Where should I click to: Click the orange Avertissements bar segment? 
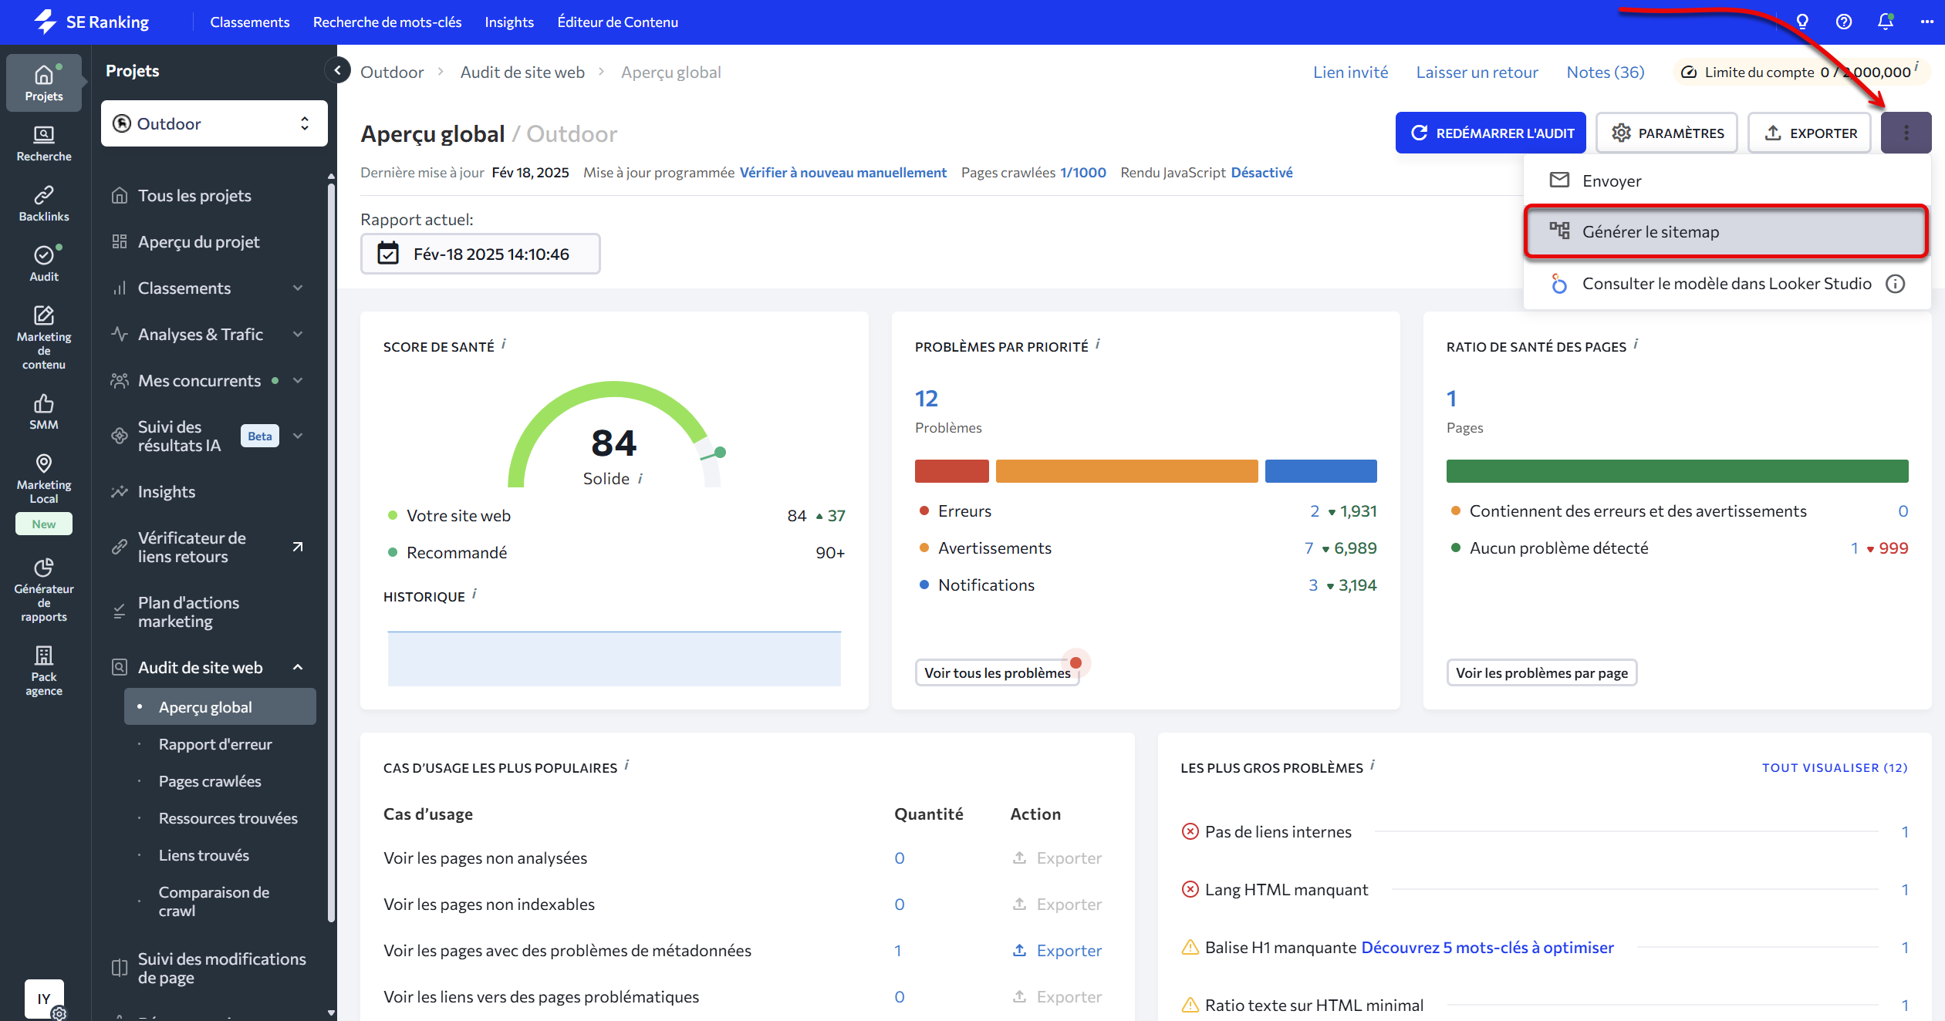click(1126, 470)
